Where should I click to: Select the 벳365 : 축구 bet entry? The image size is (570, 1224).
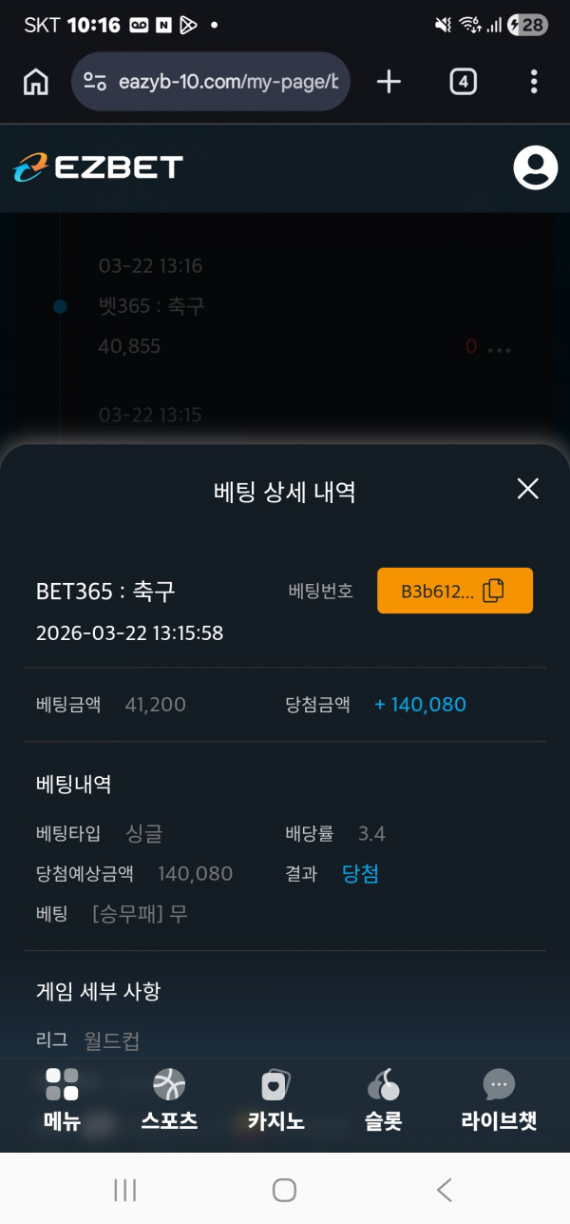(152, 306)
